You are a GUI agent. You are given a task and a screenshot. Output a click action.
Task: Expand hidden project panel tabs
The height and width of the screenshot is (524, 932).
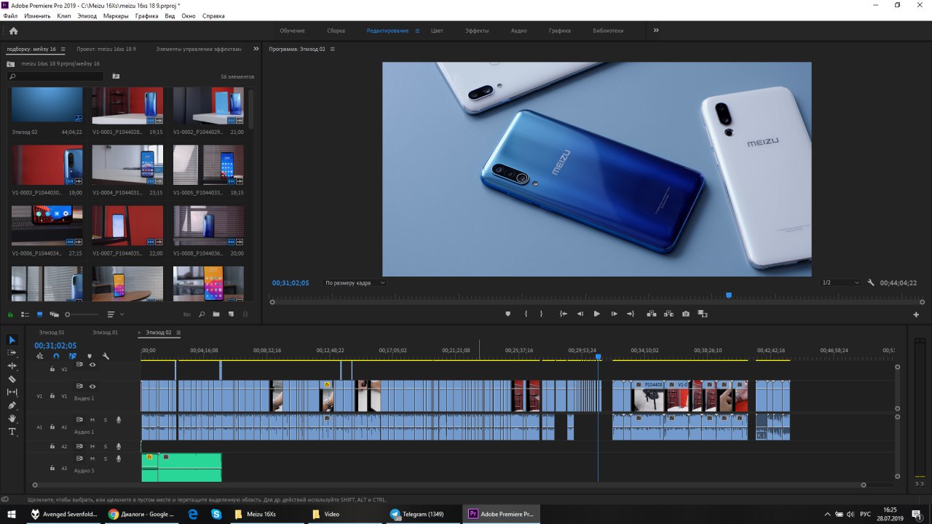256,49
